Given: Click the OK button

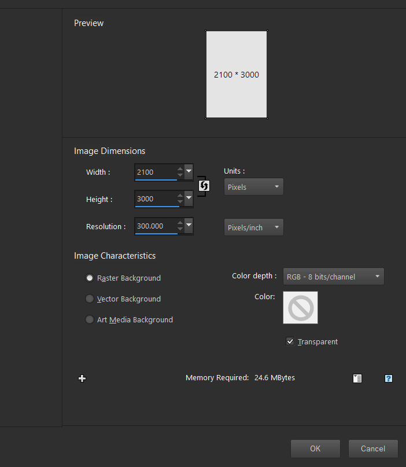Looking at the screenshot, I should [315, 448].
